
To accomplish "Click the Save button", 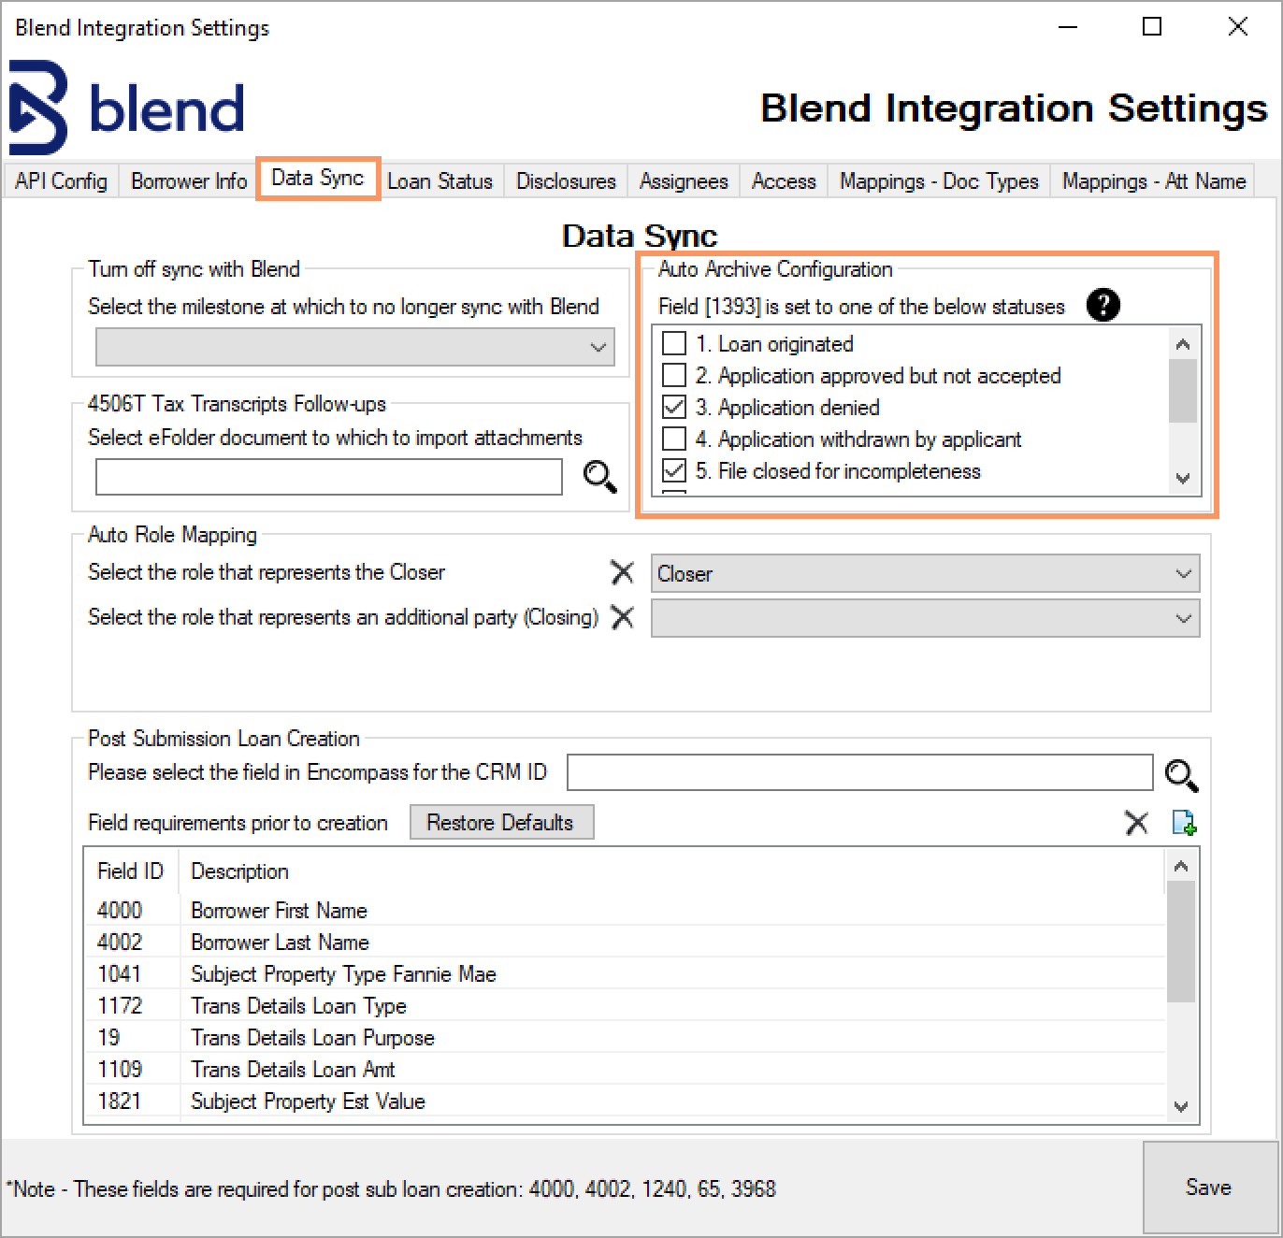I will (x=1209, y=1188).
